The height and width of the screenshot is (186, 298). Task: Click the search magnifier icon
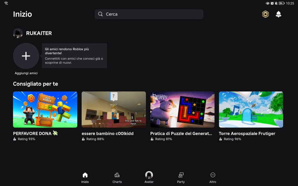point(100,14)
